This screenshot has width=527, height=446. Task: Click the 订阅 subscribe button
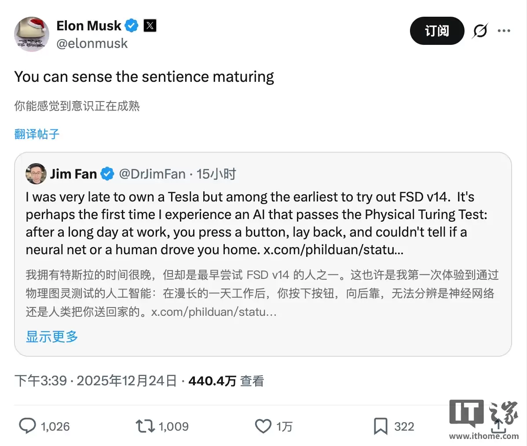click(437, 31)
